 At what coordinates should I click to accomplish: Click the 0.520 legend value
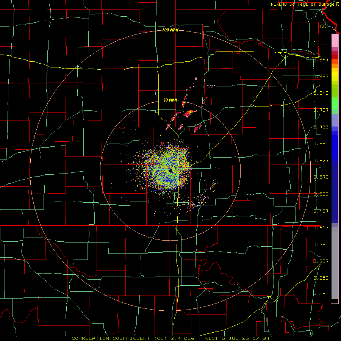point(321,194)
